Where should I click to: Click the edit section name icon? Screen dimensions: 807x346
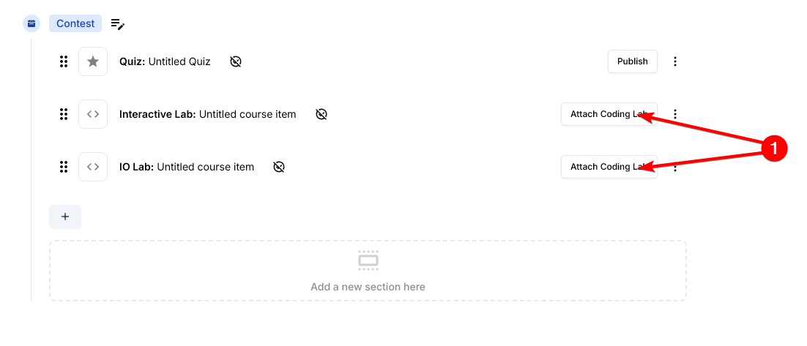click(118, 24)
